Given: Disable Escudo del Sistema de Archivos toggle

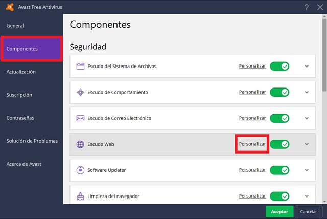Looking at the screenshot, I should (279, 67).
